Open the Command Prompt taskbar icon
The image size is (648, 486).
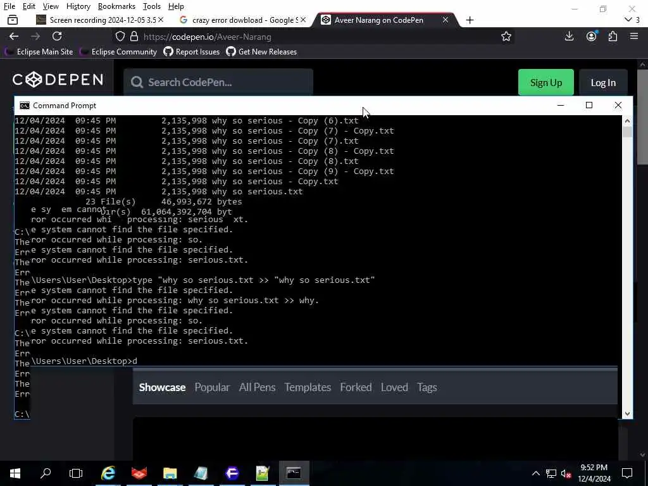point(294,473)
